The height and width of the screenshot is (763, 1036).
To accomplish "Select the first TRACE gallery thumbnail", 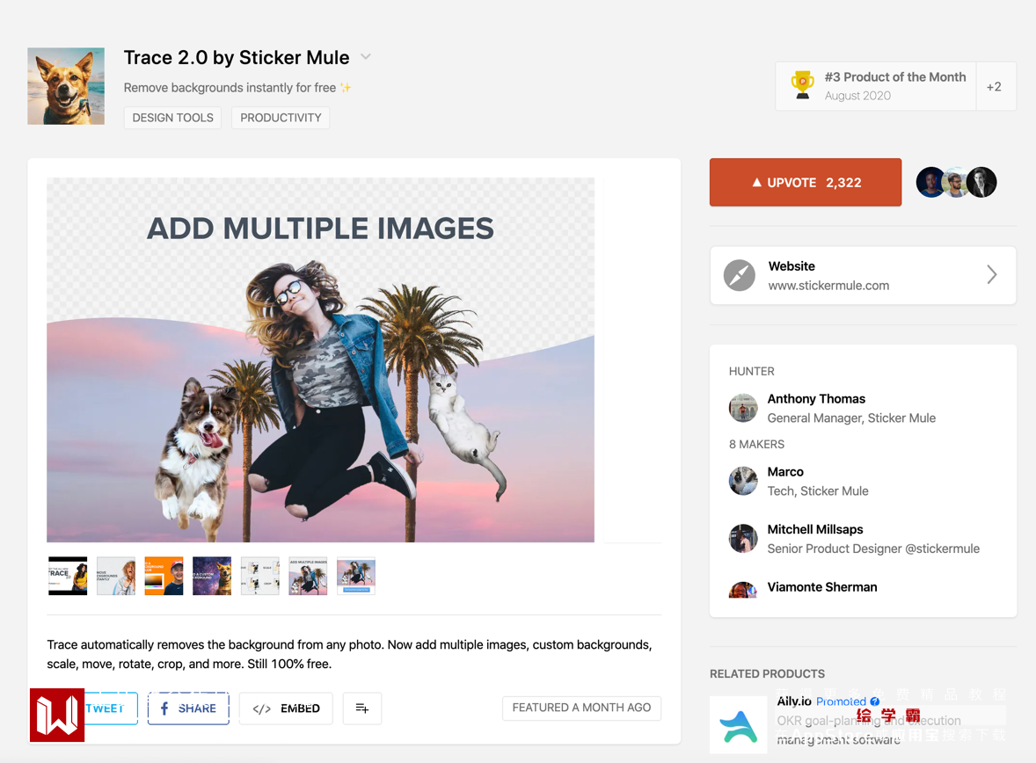I will pyautogui.click(x=68, y=576).
